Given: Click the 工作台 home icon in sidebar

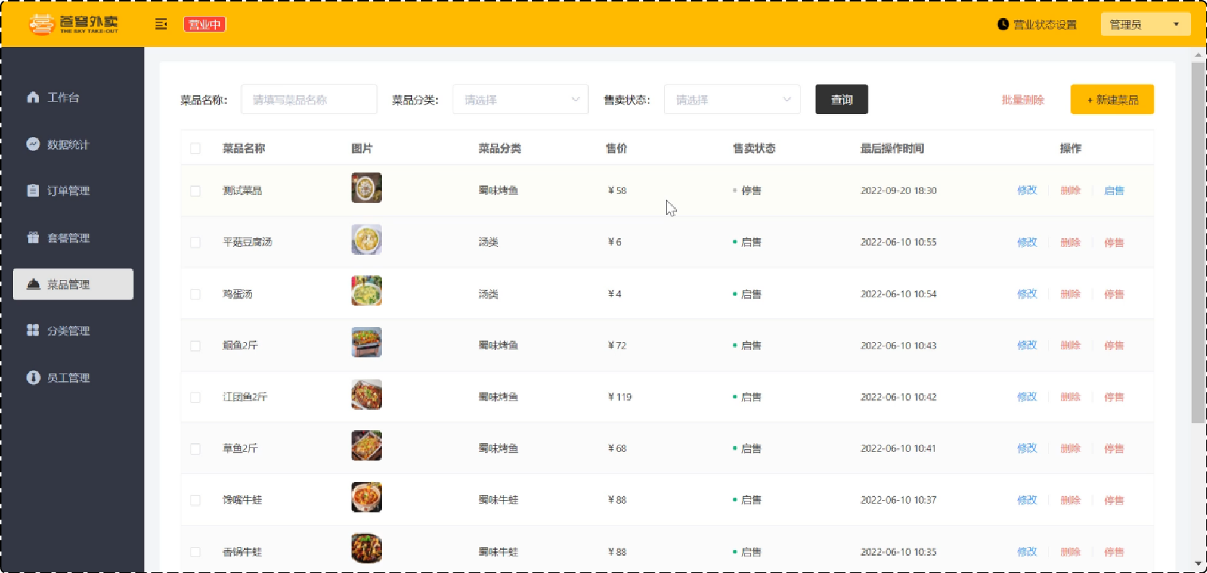Looking at the screenshot, I should point(33,97).
